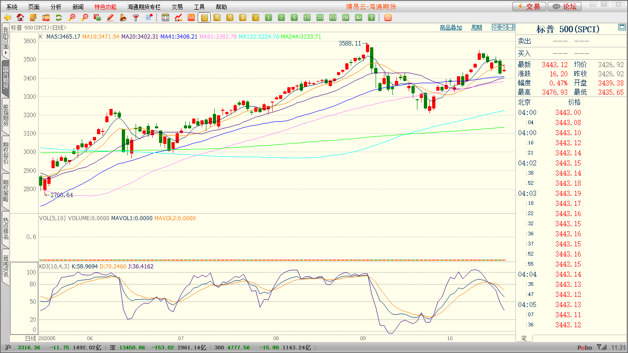
Task: Click the 300 4777.56 index in status bar
Action: 233,348
